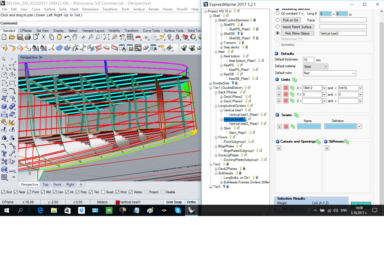Click the Undo arrow icon
The image size is (384, 270).
pos(67,37)
